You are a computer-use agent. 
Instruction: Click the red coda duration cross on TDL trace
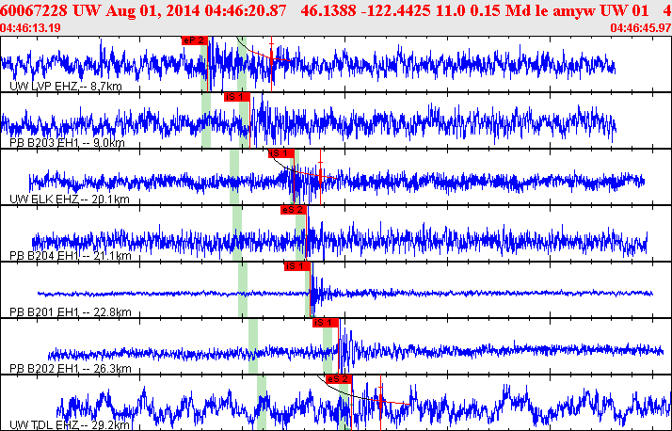tap(380, 400)
